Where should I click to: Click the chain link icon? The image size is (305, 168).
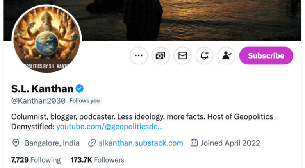pos(92,143)
